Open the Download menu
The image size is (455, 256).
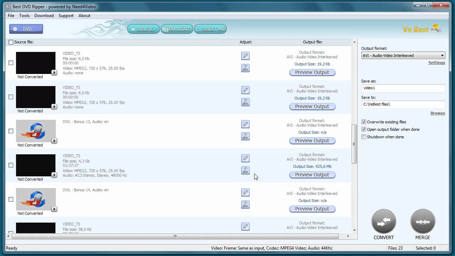pos(44,16)
